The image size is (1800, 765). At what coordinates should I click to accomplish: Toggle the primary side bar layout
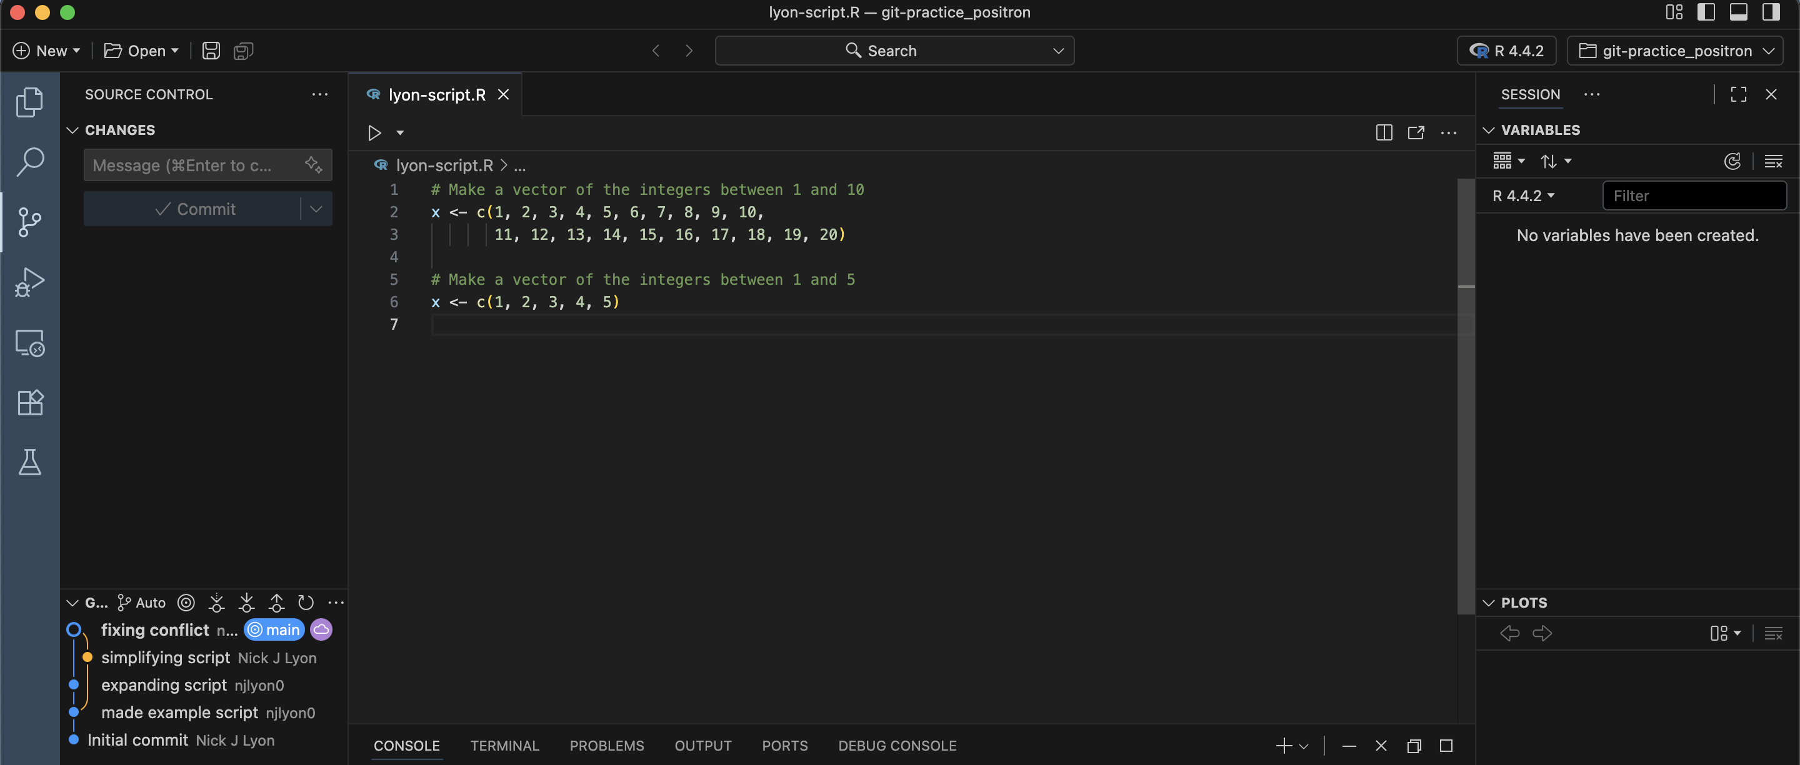(1706, 12)
